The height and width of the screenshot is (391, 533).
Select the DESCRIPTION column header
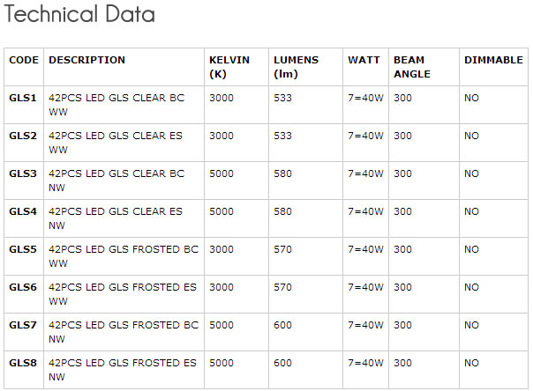coord(86,60)
